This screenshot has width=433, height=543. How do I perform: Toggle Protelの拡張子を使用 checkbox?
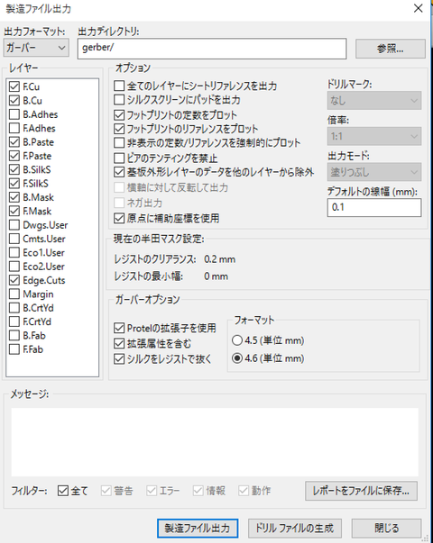(x=119, y=328)
